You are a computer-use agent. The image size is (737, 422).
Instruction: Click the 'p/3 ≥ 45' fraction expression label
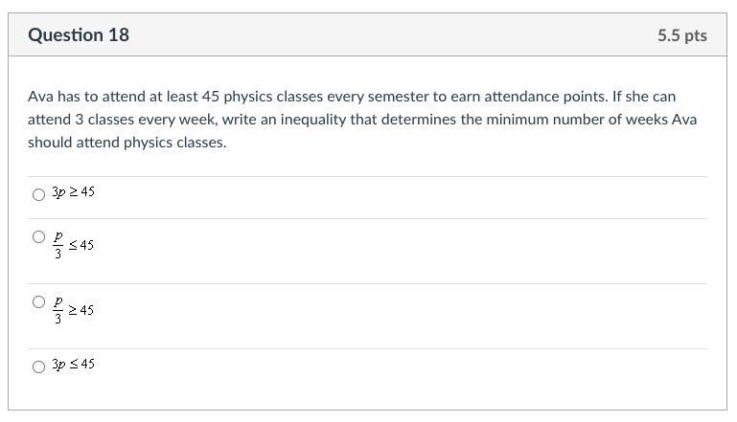(74, 310)
